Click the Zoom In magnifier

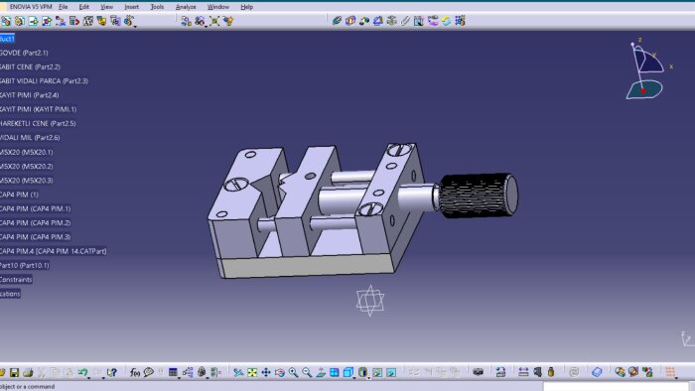294,372
